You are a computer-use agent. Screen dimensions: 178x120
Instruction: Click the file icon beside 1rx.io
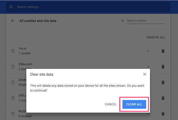pos(13,51)
